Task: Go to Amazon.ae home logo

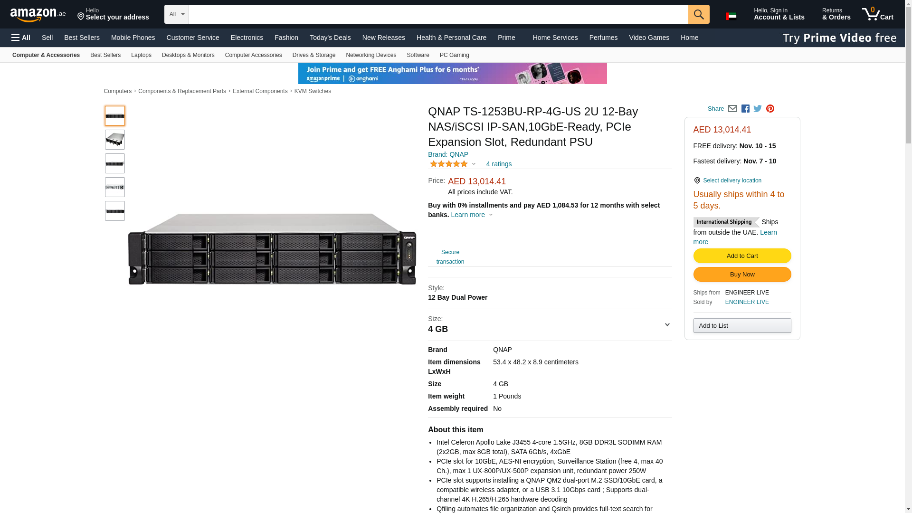Action: pos(38,15)
